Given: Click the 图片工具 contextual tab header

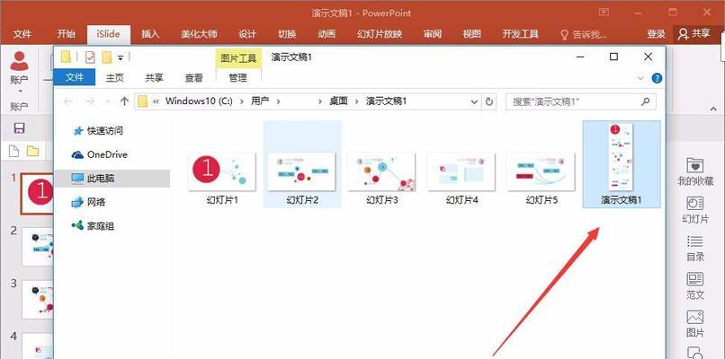Looking at the screenshot, I should [x=238, y=57].
